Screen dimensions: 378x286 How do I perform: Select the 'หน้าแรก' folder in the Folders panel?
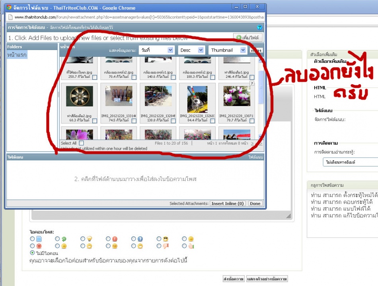point(17,55)
